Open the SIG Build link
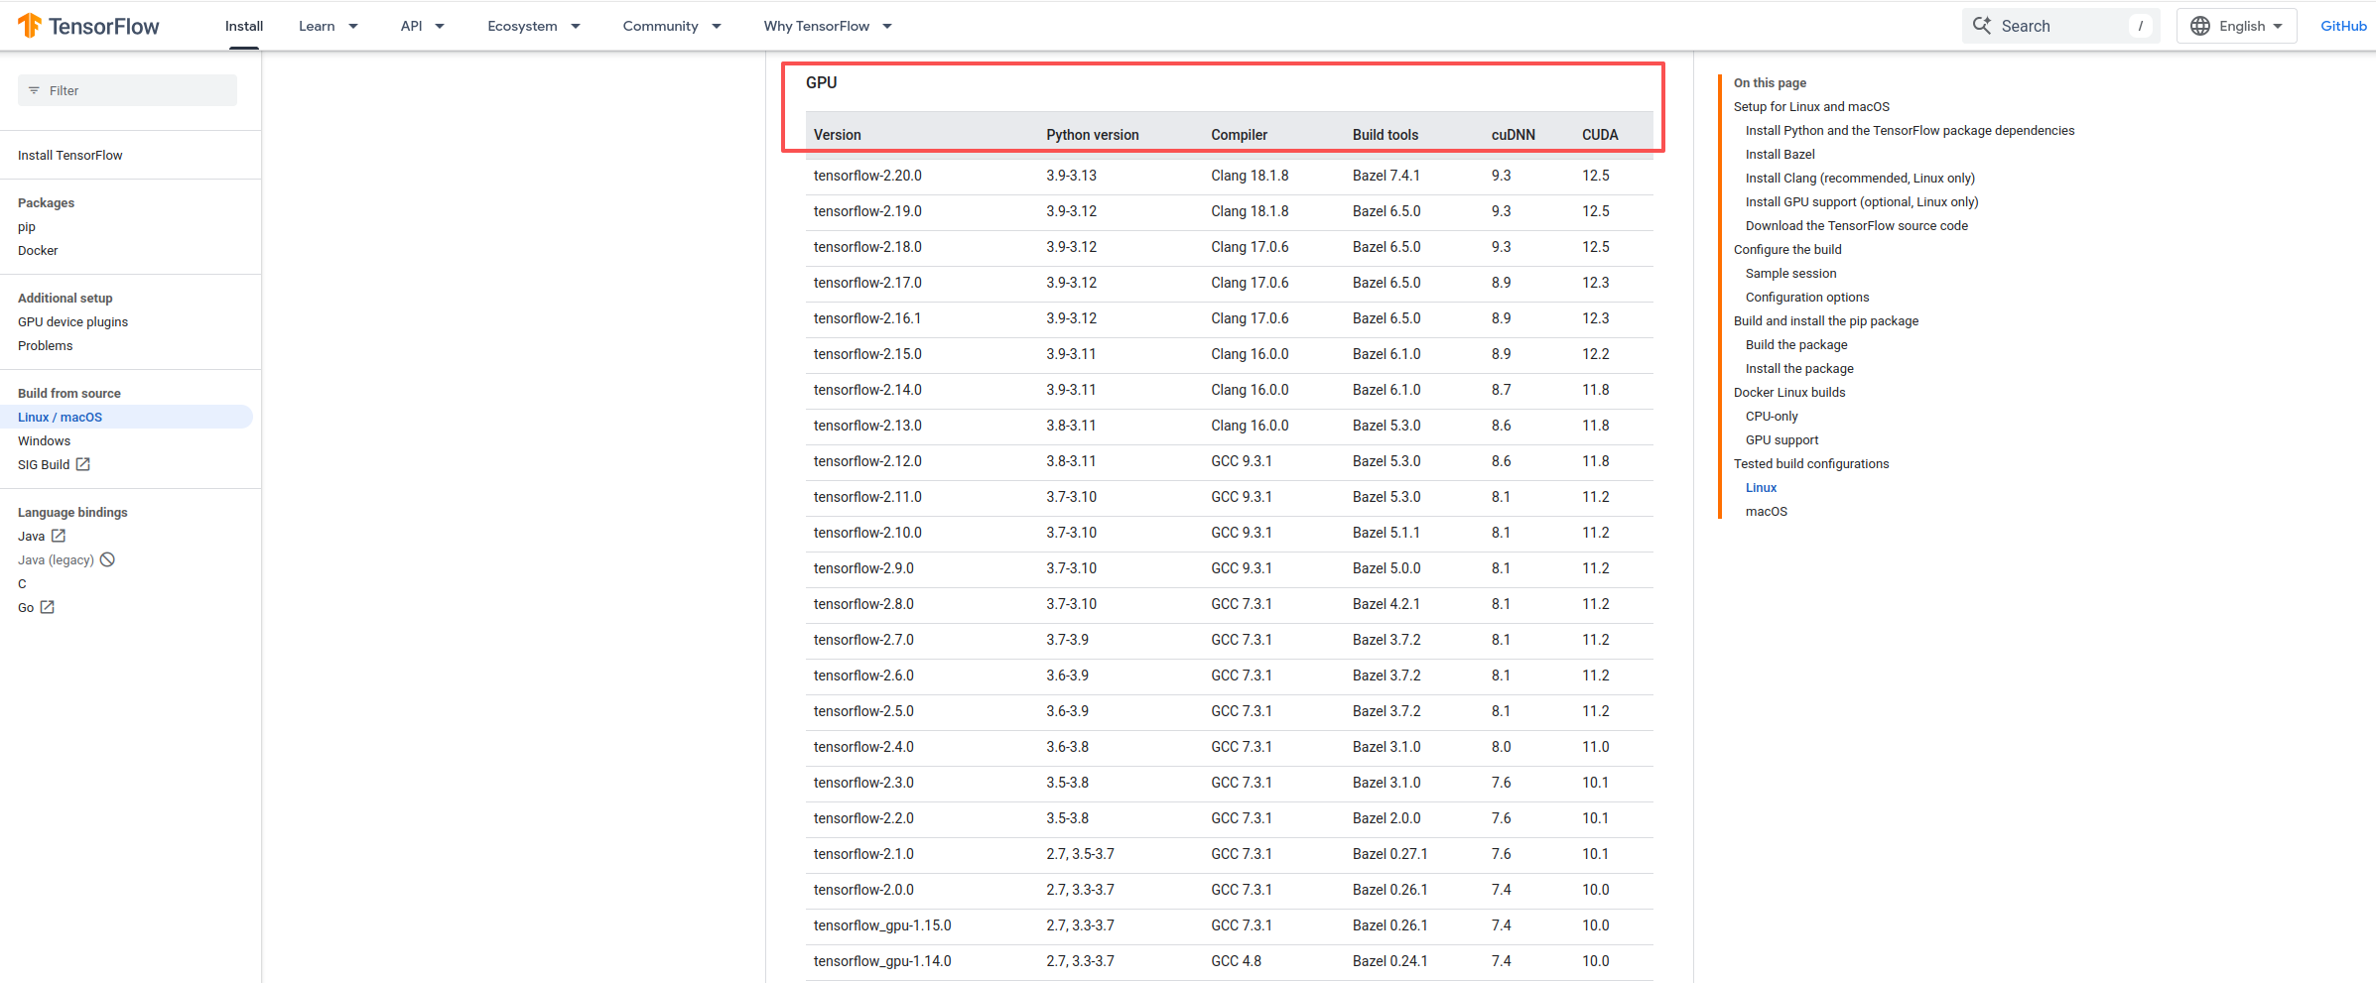The height and width of the screenshot is (983, 2376). click(x=44, y=464)
